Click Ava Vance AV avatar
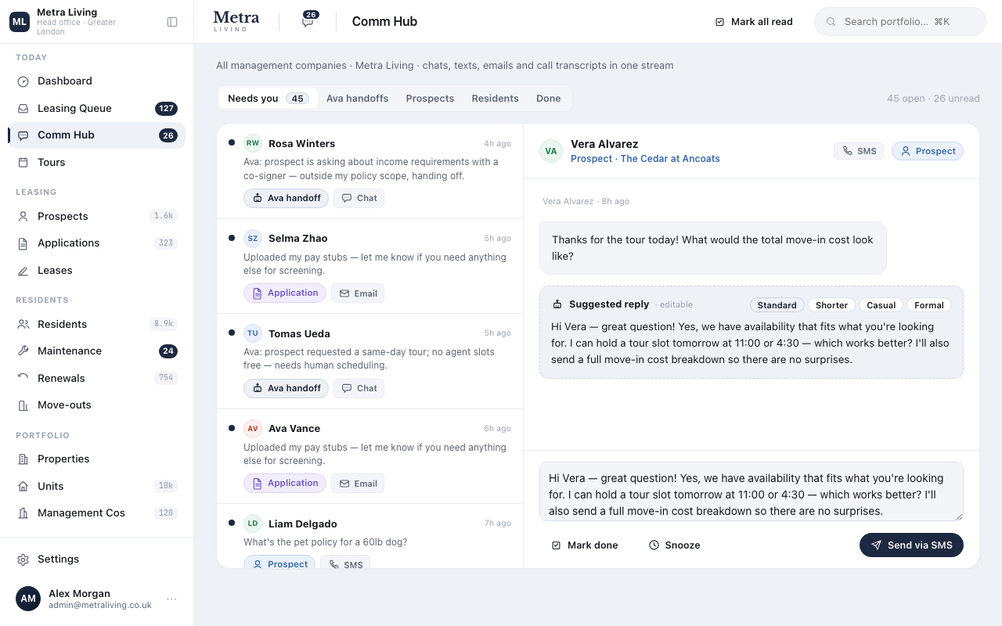1002x626 pixels. pyautogui.click(x=253, y=429)
